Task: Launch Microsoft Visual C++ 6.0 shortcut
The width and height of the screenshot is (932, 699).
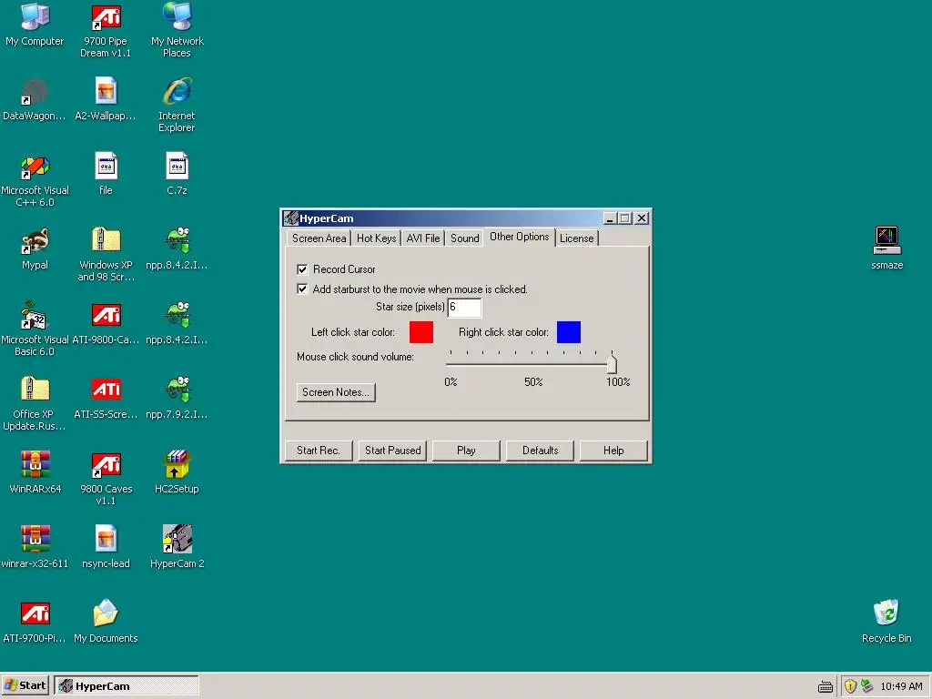Action: click(35, 181)
